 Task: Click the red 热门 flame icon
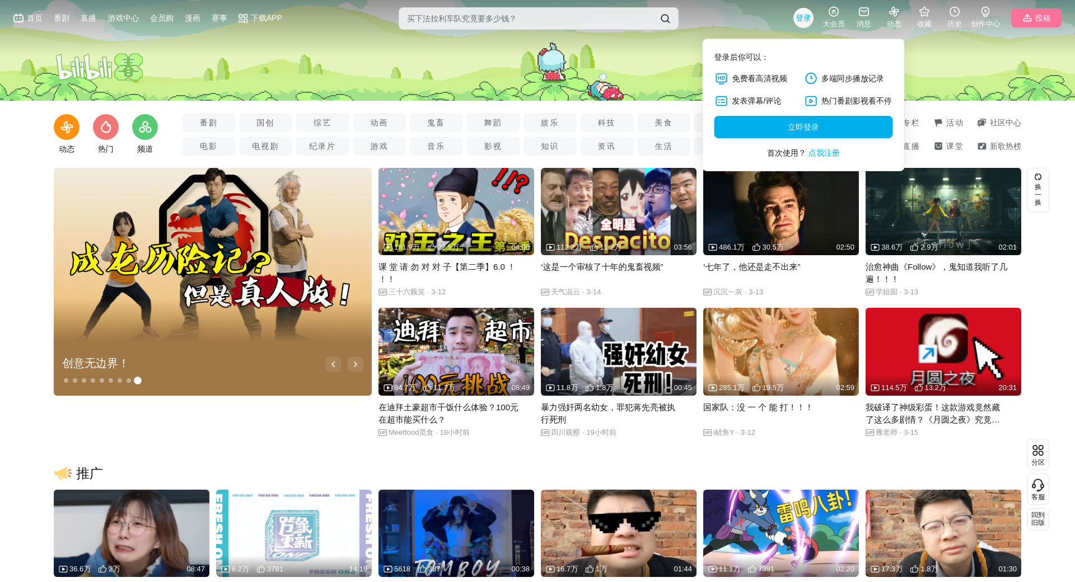pos(106,128)
